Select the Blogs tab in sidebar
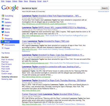110x106 pixels. pos(10,42)
